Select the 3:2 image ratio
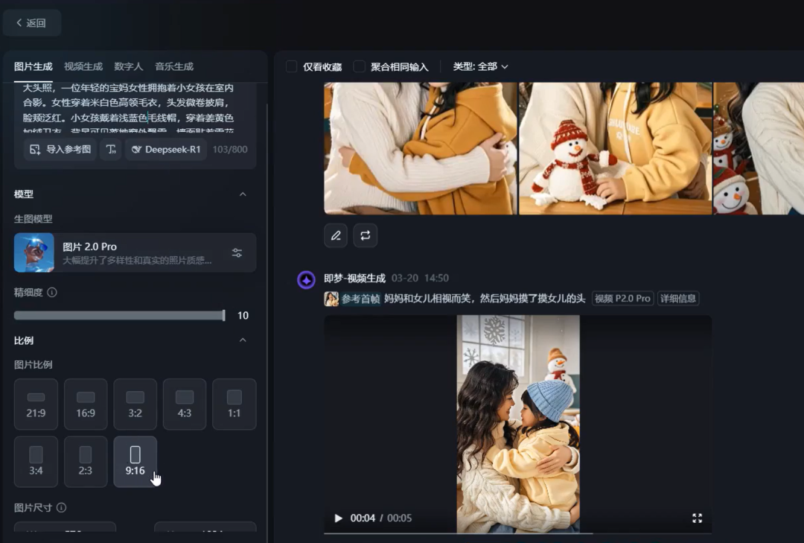 pyautogui.click(x=135, y=404)
